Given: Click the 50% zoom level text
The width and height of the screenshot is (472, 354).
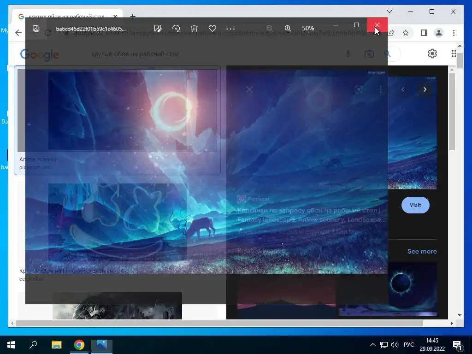Looking at the screenshot, I should click(308, 28).
